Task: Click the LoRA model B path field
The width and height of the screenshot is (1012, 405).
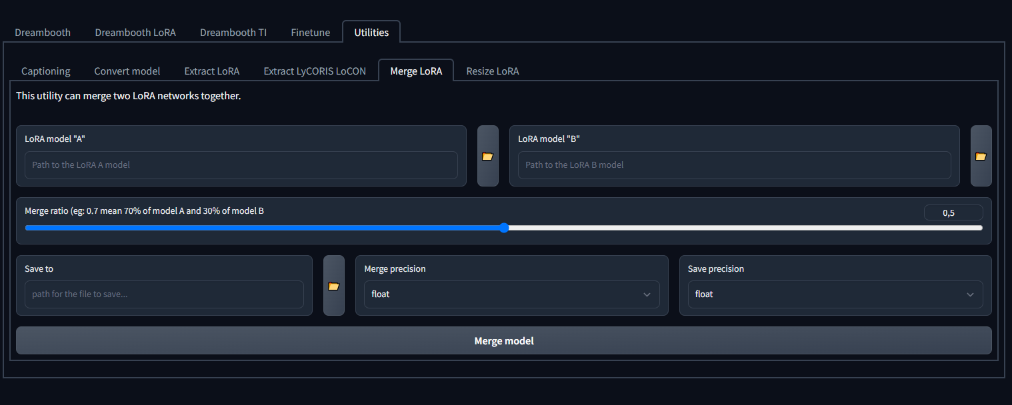Action: [x=735, y=165]
